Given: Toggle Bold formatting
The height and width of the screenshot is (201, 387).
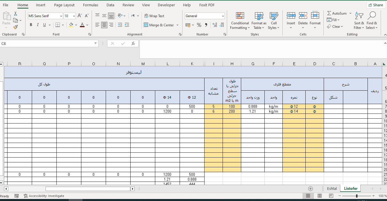Looking at the screenshot, I should click(x=31, y=25).
